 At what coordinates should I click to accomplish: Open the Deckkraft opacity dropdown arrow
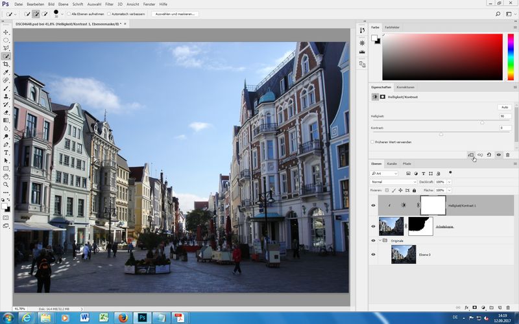(449, 182)
